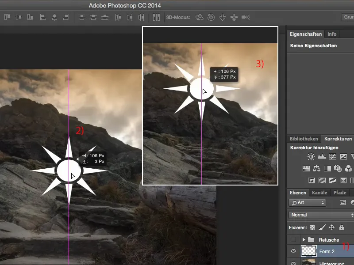354x265 pixels.
Task: Switch to the Kanäle tab
Action: pyautogui.click(x=319, y=193)
